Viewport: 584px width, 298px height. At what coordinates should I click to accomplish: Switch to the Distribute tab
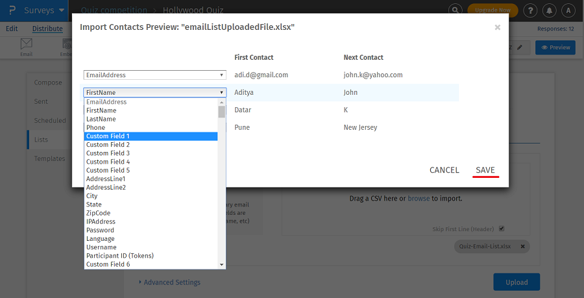click(47, 29)
